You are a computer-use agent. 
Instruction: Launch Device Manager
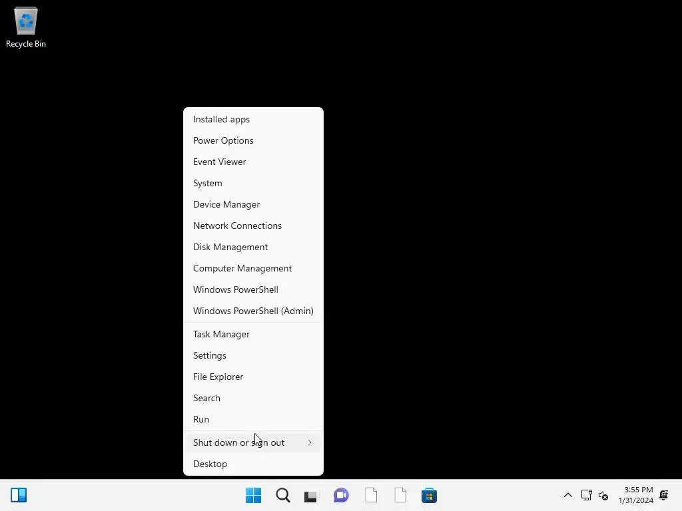[253, 204]
